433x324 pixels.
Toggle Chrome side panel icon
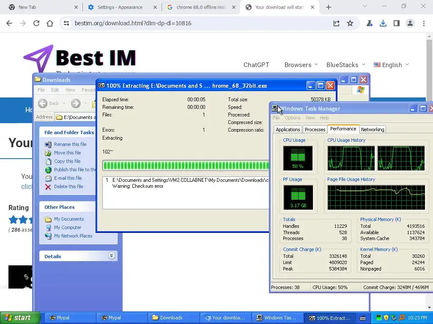click(397, 24)
